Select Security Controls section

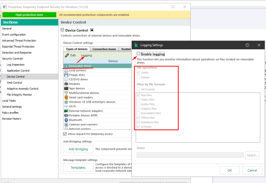(13, 59)
